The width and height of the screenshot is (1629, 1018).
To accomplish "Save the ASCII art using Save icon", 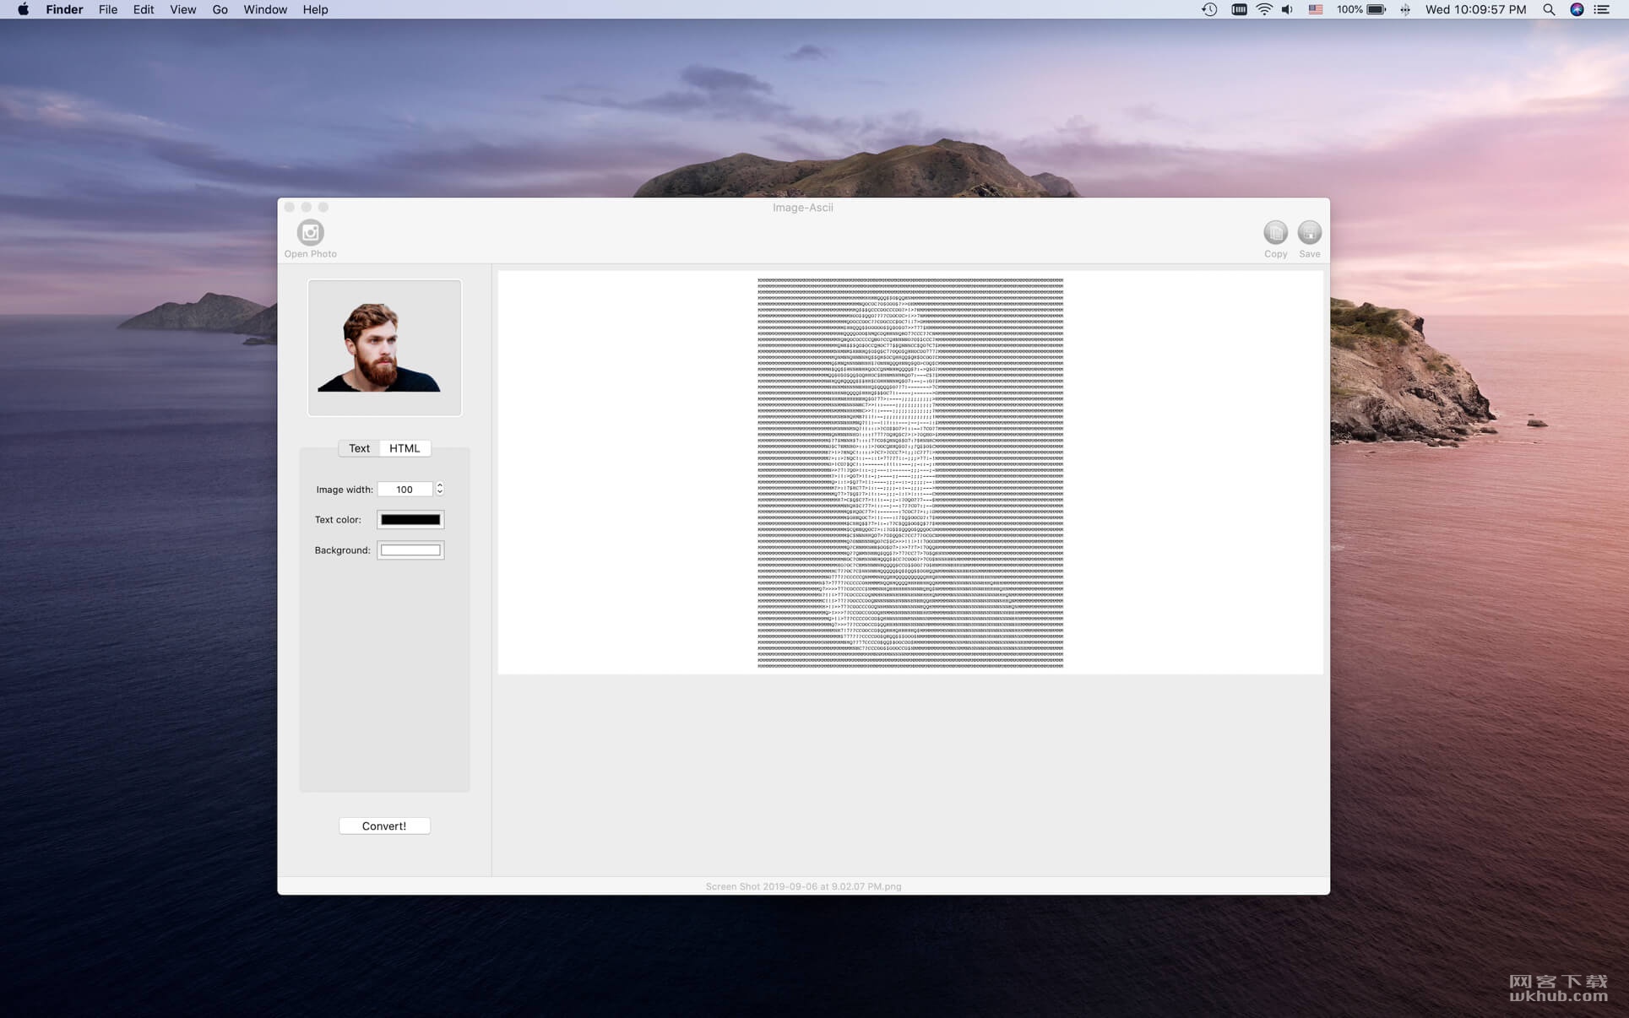I will (1309, 232).
